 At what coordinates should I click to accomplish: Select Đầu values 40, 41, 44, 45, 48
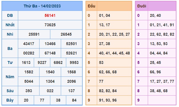(x=115, y=53)
